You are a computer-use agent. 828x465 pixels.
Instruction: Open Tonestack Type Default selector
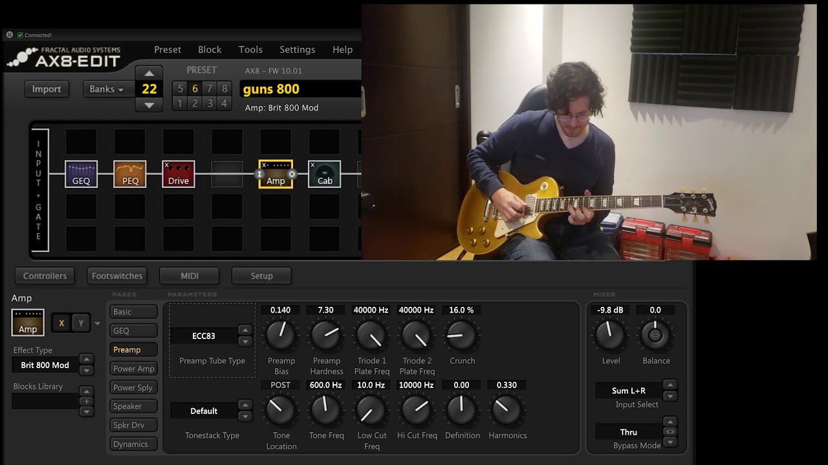[x=204, y=411]
